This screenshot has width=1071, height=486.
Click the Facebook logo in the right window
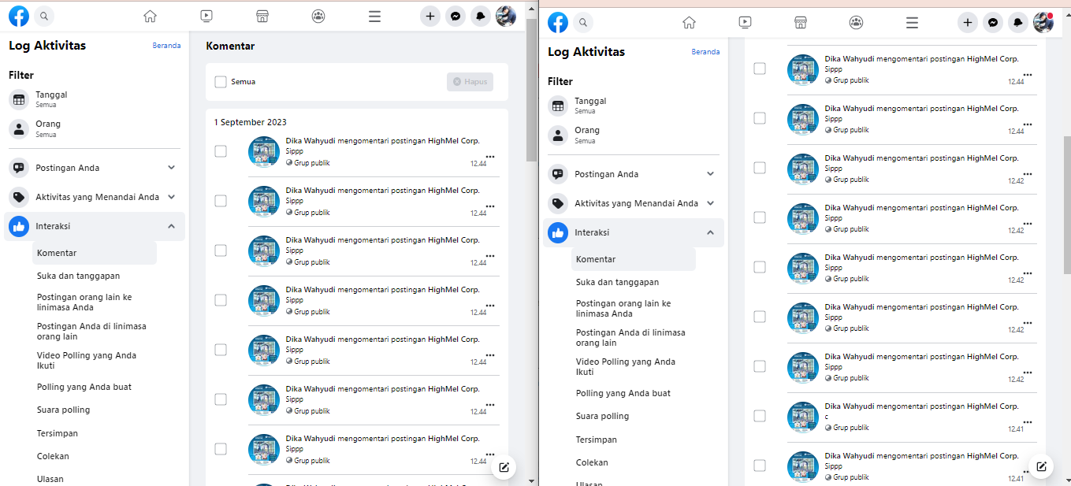(557, 22)
